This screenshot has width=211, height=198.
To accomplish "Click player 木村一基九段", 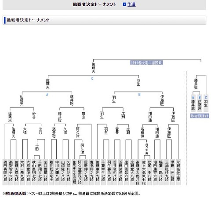I will [22, 172].
